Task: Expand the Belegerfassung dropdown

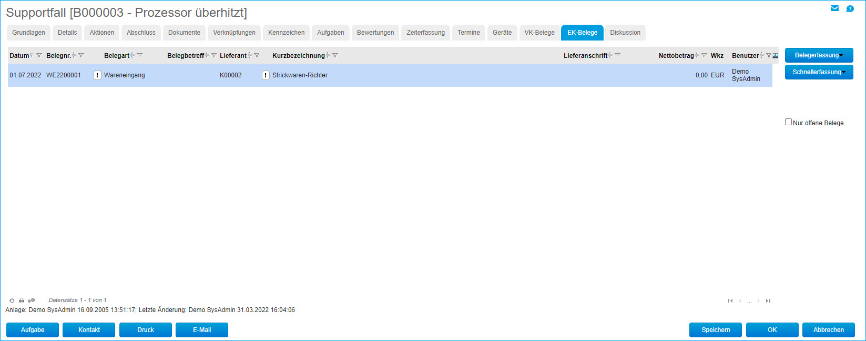Action: pos(819,55)
